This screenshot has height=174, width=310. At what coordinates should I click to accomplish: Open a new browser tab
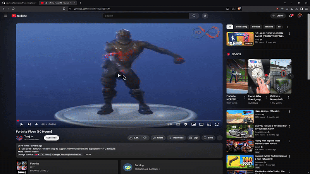80,3
